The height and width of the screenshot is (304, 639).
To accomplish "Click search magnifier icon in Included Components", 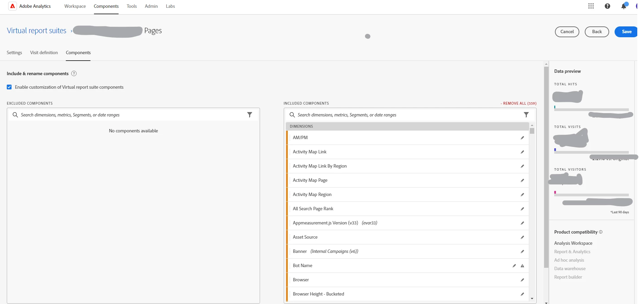I will coord(292,115).
